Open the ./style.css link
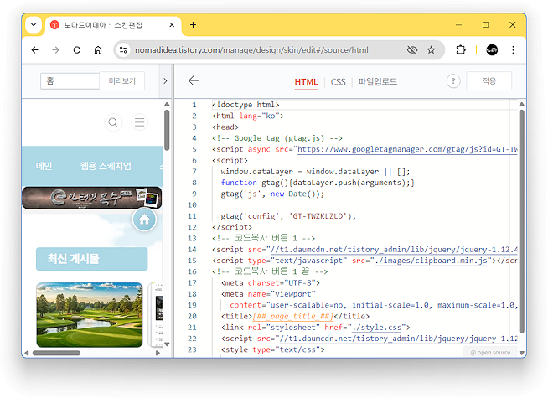Image resolution: width=548 pixels, height=398 pixels. 377,328
